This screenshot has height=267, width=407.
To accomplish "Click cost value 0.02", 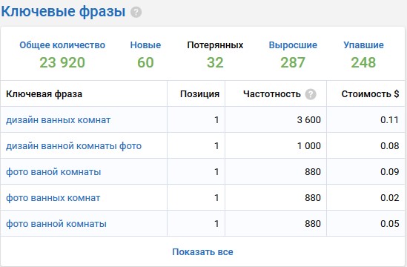I will (390, 198).
